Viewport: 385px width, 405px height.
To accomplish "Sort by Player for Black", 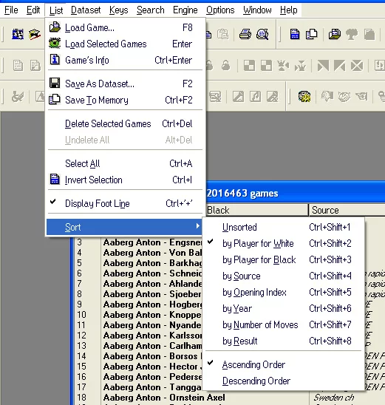I will (283, 260).
